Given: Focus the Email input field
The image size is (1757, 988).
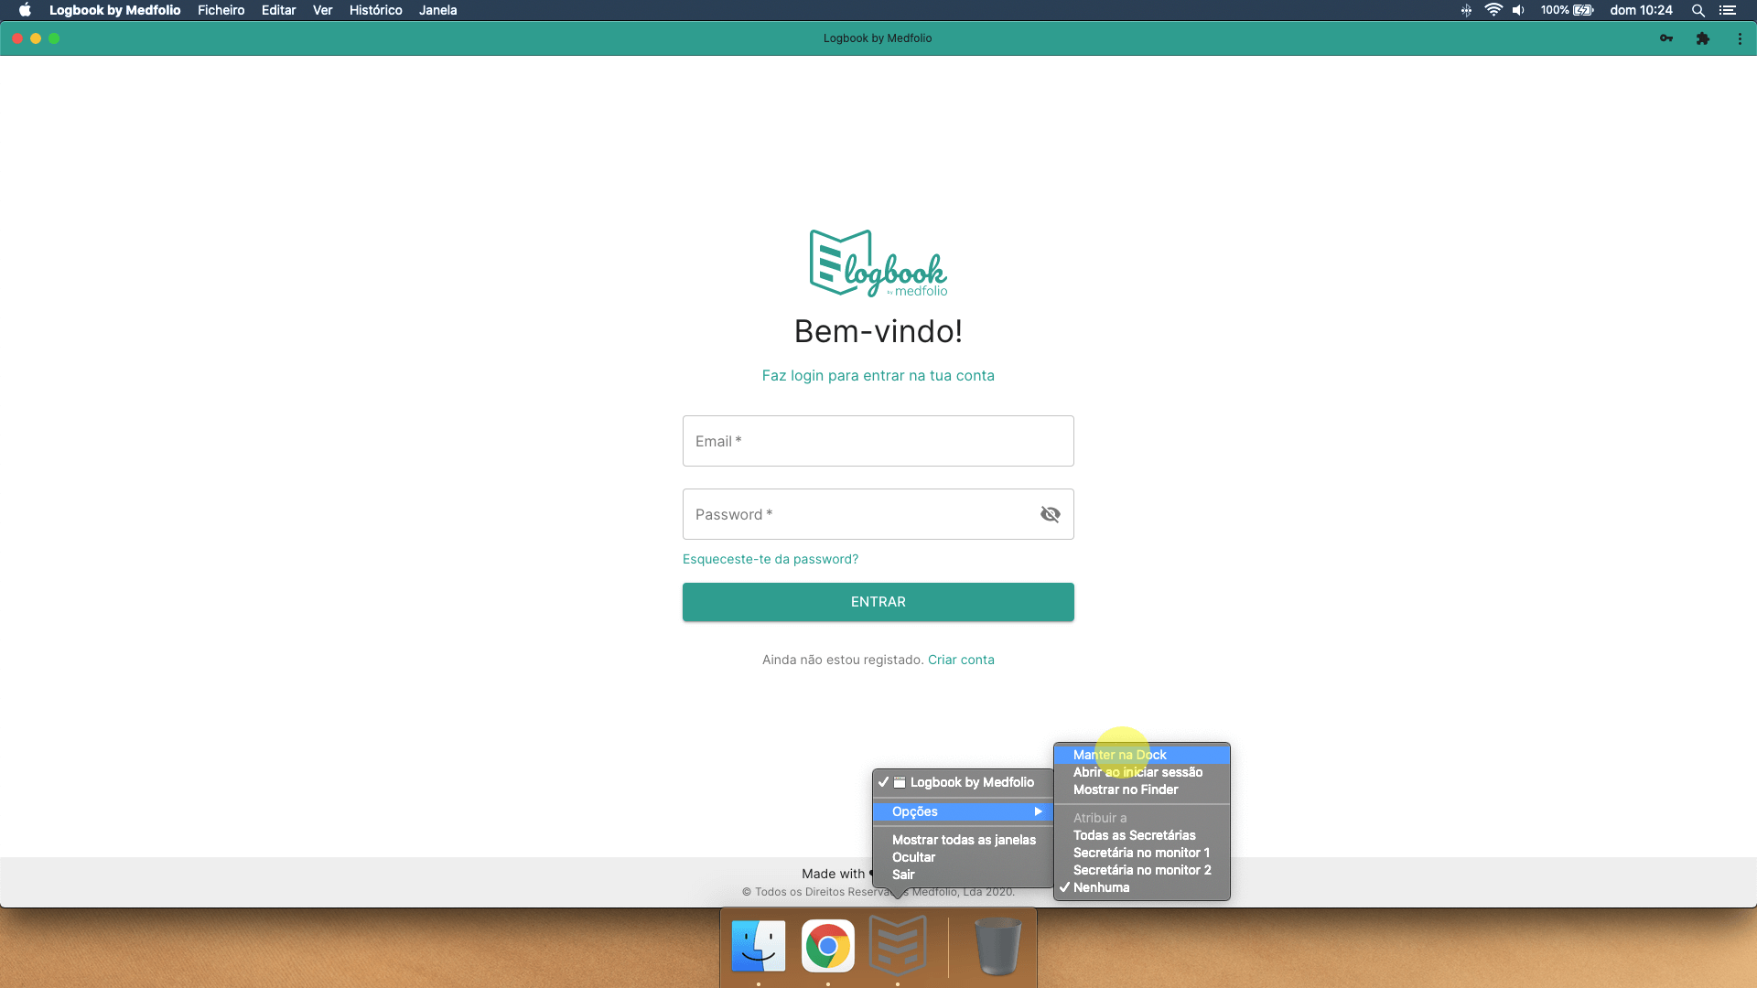Looking at the screenshot, I should (x=878, y=441).
